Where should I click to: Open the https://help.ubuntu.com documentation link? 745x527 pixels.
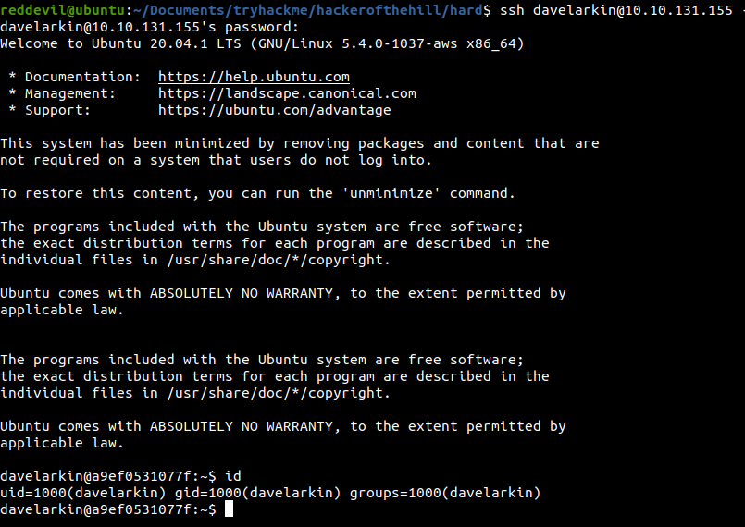point(254,77)
